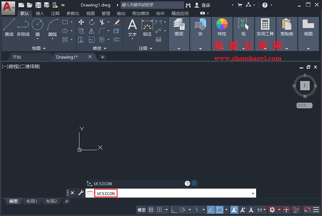This screenshot has height=216, width=322.
Task: Click the Erase tool icon
Action: [x=116, y=22]
